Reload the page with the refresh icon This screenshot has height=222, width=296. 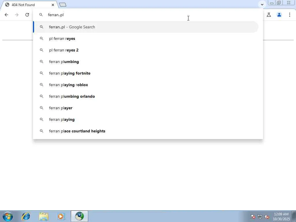pyautogui.click(x=27, y=15)
